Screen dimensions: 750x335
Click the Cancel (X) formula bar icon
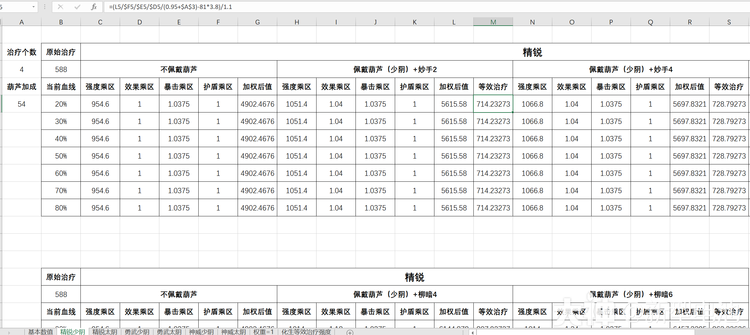[x=60, y=7]
